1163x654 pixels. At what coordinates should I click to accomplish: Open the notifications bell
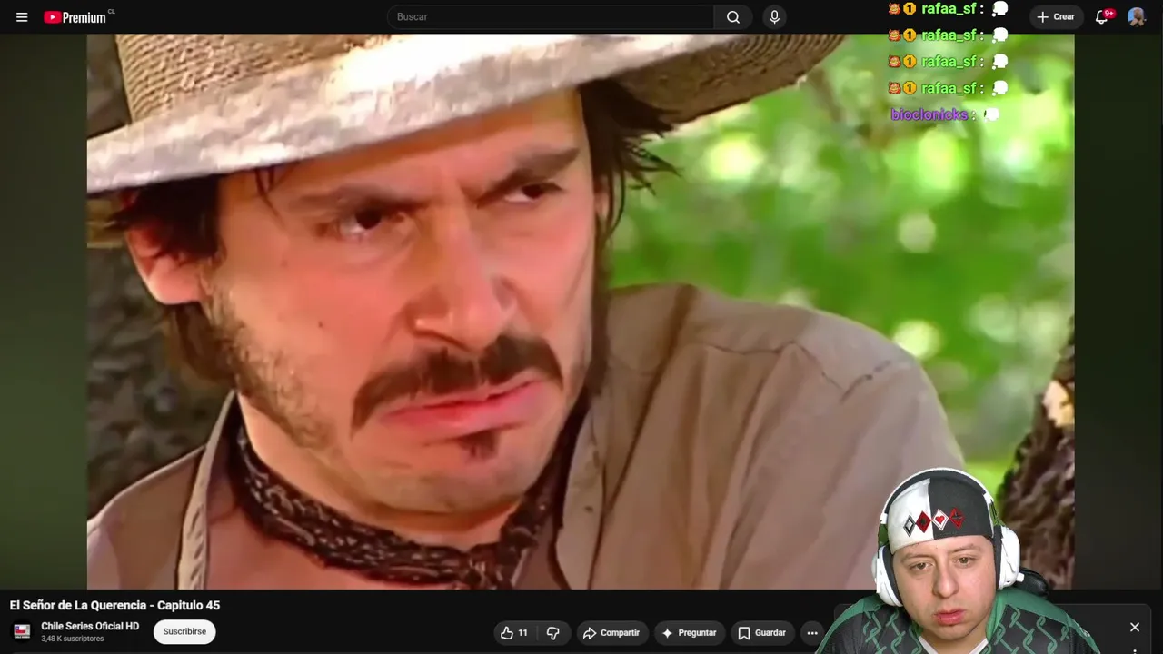1102,17
